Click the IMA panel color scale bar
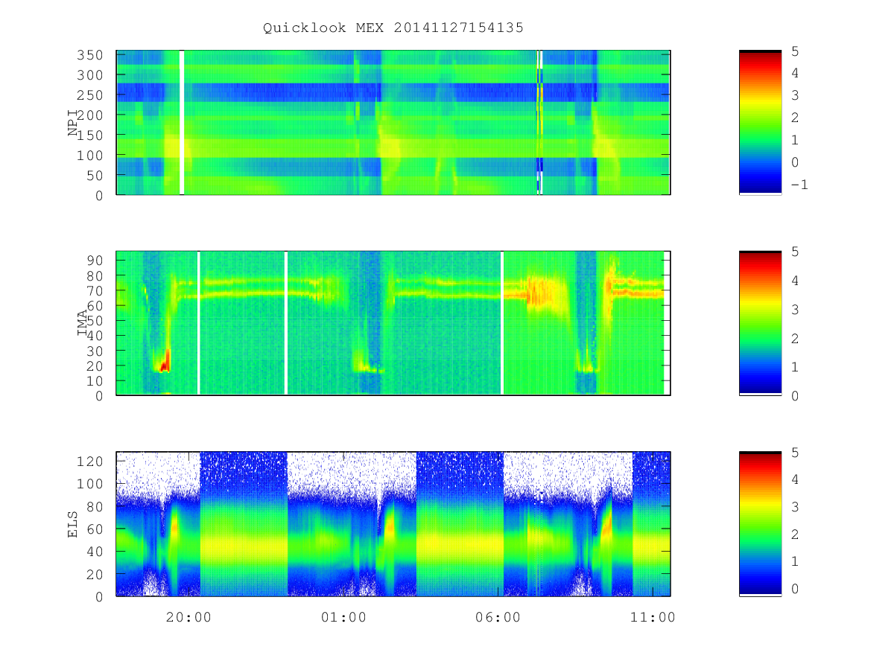This screenshot has width=894, height=670. click(x=760, y=323)
